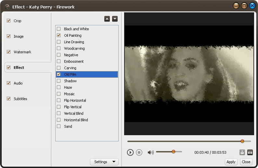The height and width of the screenshot is (168, 258).
Task: Click the Close button
Action: click(246, 162)
